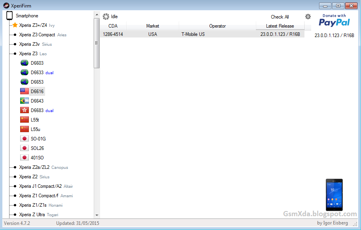Maximize the XperiFirm window
This screenshot has width=361, height=230.
click(x=338, y=6)
